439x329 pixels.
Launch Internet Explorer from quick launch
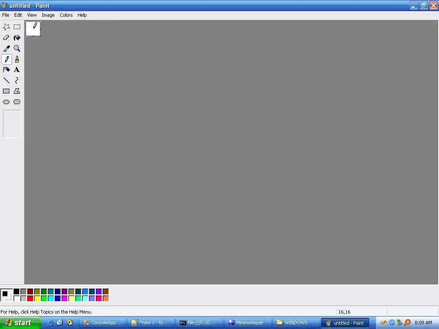[x=50, y=323]
